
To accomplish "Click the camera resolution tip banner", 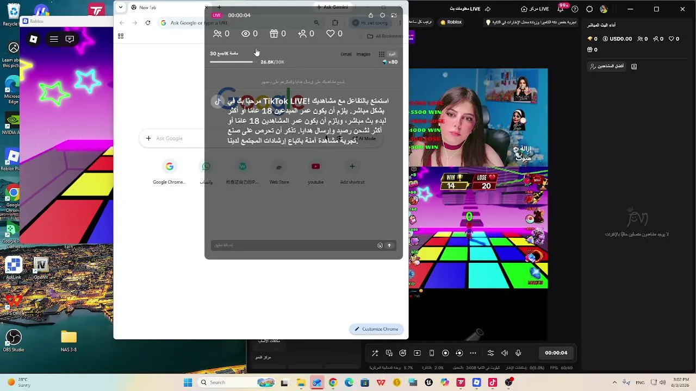I will click(x=532, y=22).
